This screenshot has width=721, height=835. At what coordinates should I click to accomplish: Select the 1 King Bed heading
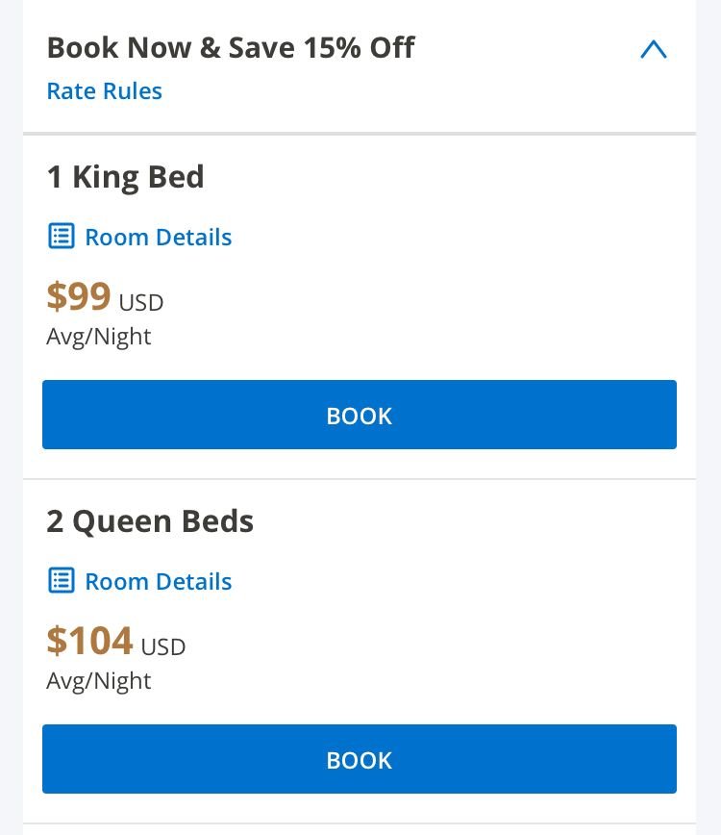click(x=125, y=177)
